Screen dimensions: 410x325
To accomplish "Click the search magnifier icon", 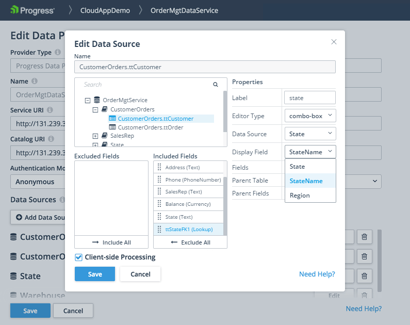I will coord(216,85).
